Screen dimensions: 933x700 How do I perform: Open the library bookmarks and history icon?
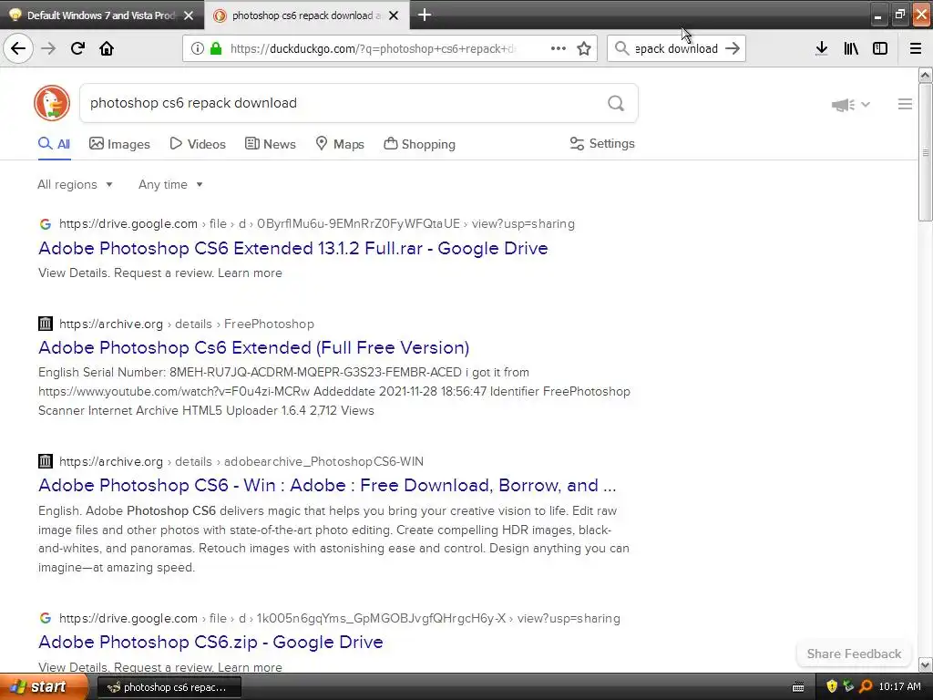pyautogui.click(x=851, y=48)
